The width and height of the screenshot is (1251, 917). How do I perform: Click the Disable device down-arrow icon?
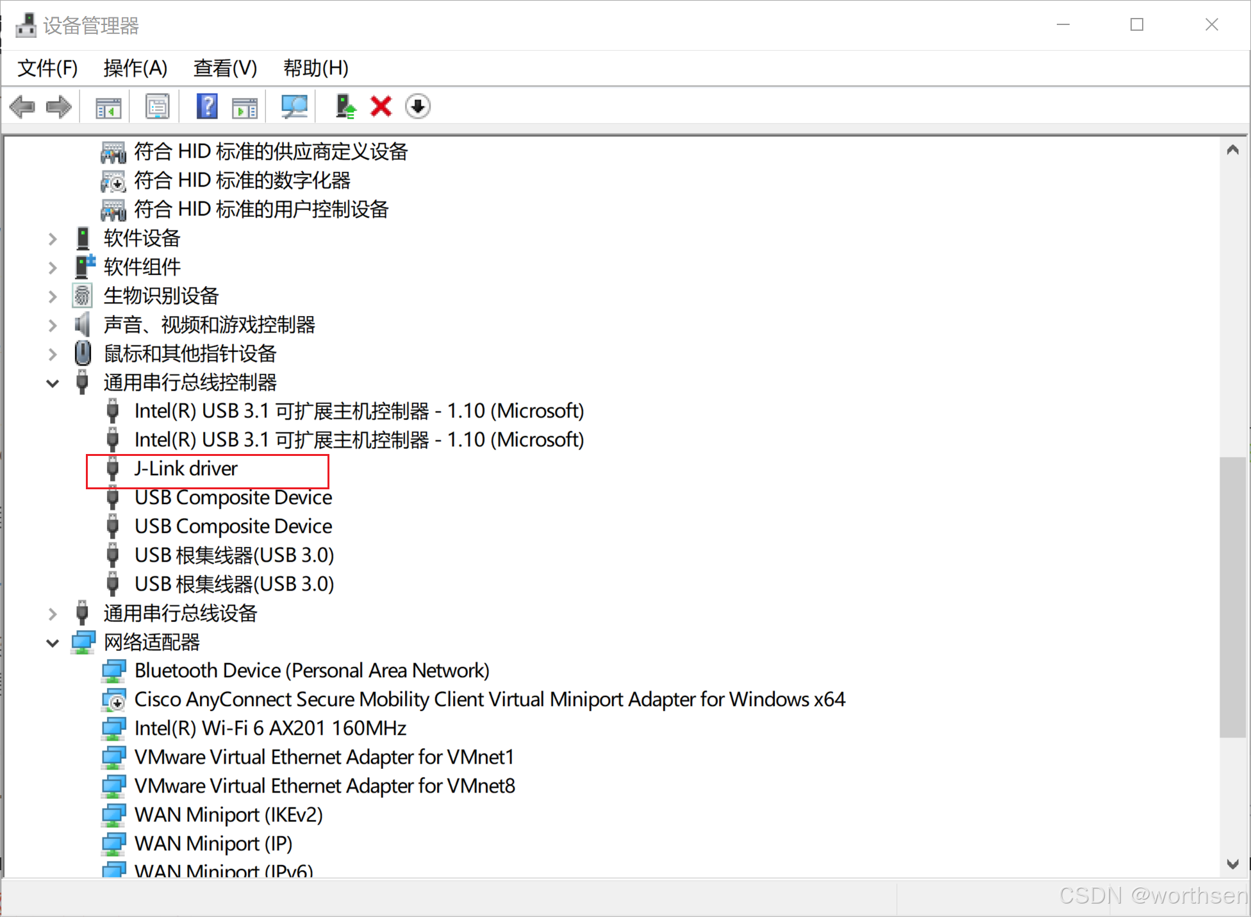(x=417, y=106)
